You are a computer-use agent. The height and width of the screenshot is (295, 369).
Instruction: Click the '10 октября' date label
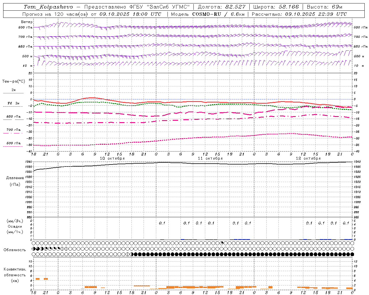(x=112, y=158)
